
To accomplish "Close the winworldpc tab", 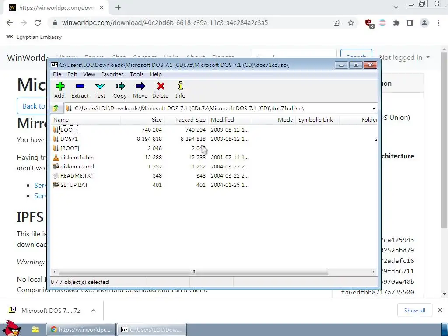I will point(101,8).
